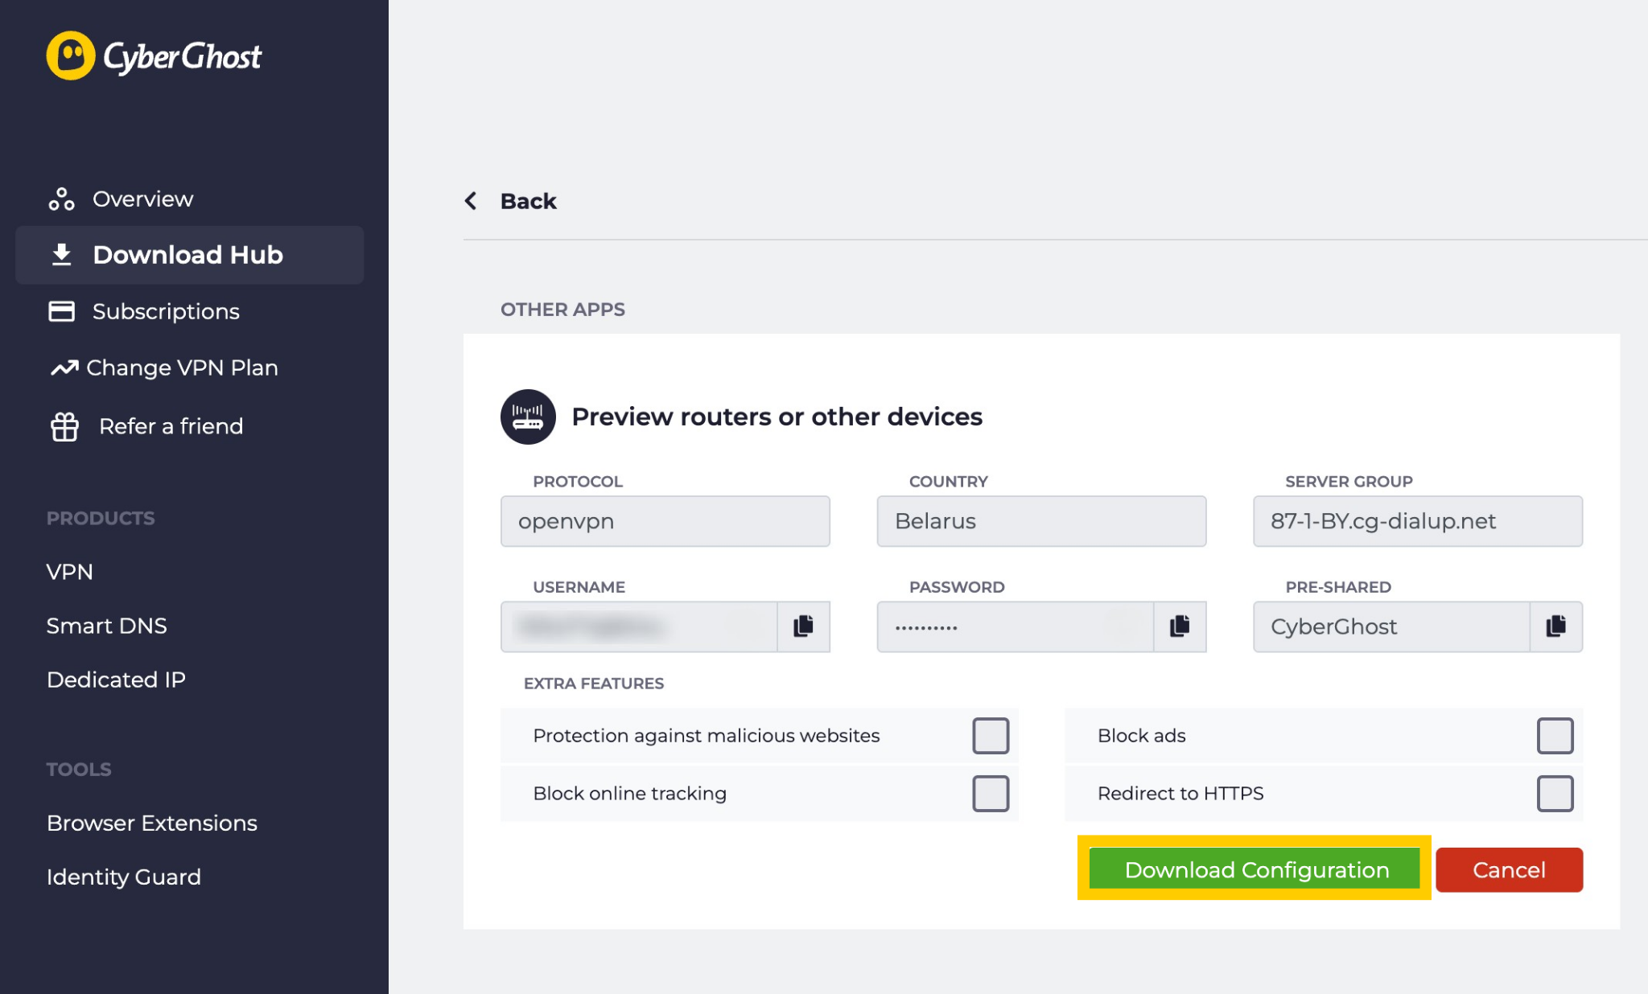Image resolution: width=1648 pixels, height=994 pixels.
Task: Copy the pre-shared key
Action: pyautogui.click(x=1556, y=626)
